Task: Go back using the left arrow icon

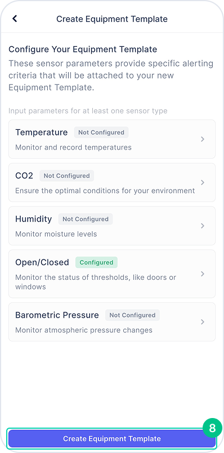Action: pos(15,19)
